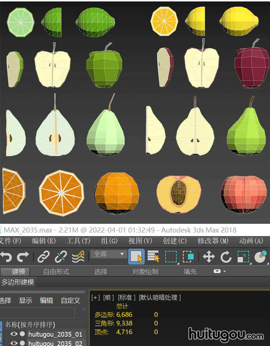270x346 pixels.
Task: Toggle Window/Crossing selection icon
Action: (x=188, y=257)
